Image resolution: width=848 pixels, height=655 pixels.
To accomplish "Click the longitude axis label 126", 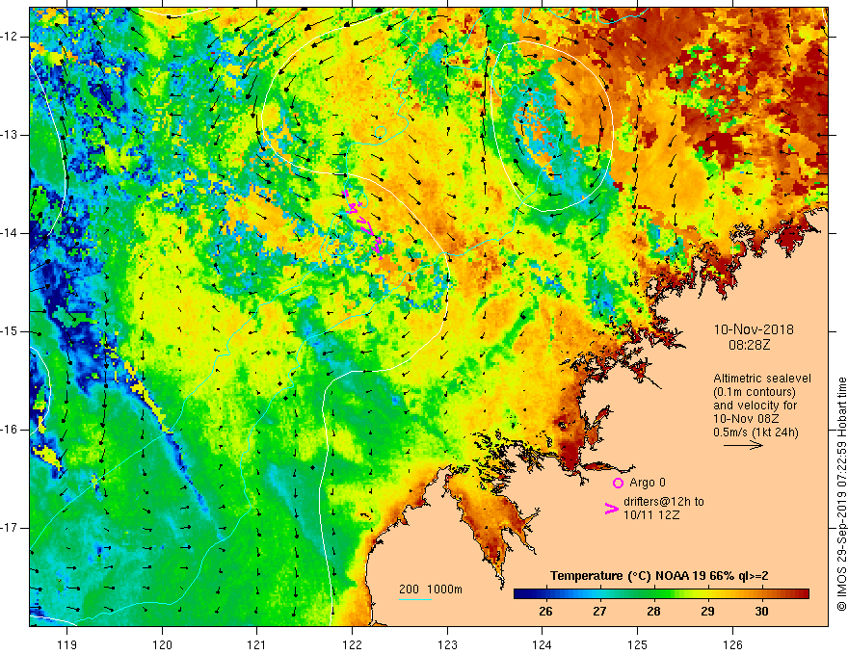I will pos(732,644).
